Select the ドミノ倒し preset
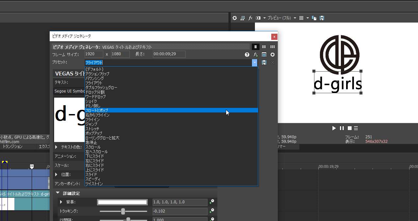This screenshot has height=221, width=418. (171, 106)
